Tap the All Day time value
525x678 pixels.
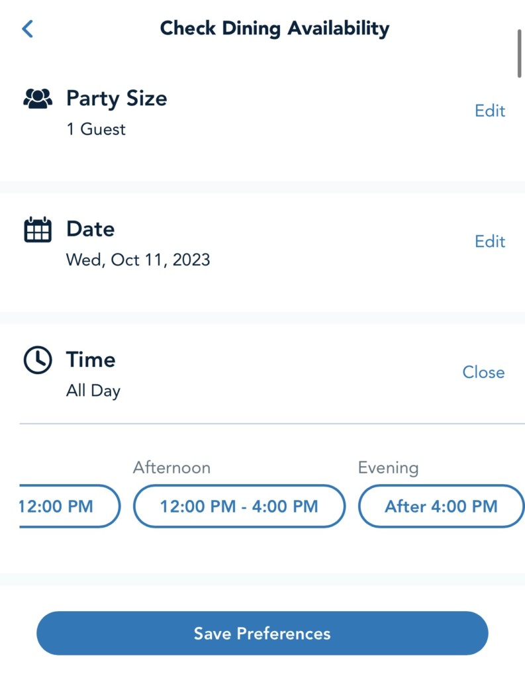pos(93,391)
